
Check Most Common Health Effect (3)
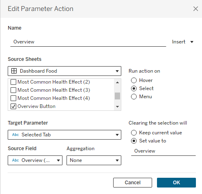tap(13, 90)
